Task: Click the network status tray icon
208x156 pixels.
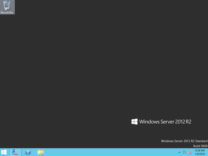Action: [x=184, y=152]
